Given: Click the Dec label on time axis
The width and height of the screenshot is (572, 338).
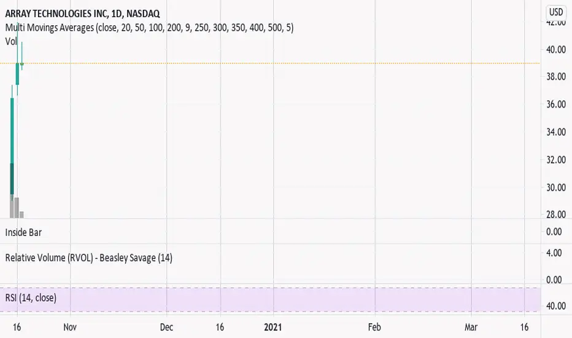Looking at the screenshot, I should tap(166, 327).
